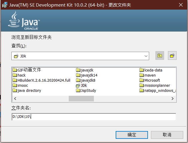Open the 查找 location dropdown showing JDk
188x143 pixels.
pos(80,56)
